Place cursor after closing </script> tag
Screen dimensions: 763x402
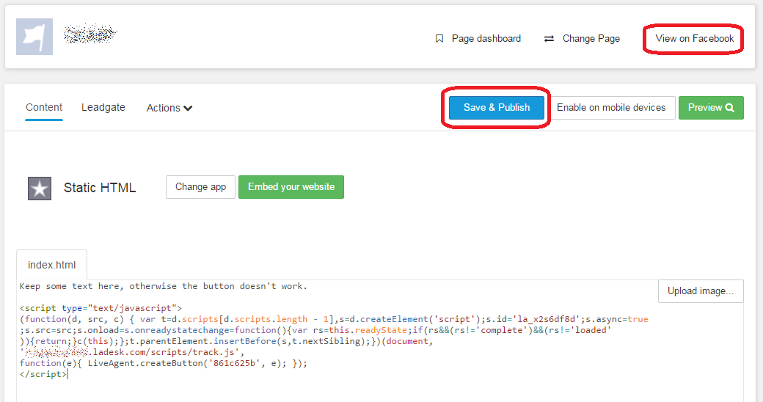pos(67,374)
